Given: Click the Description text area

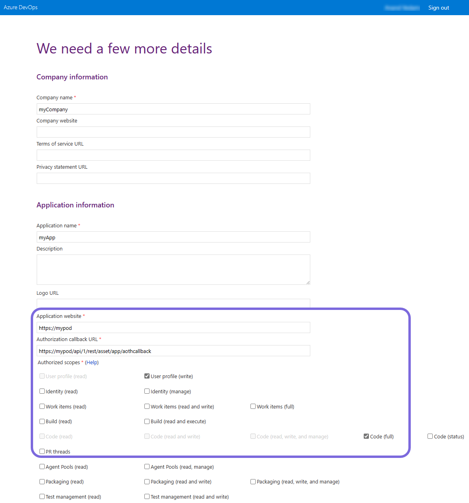Looking at the screenshot, I should click(173, 270).
